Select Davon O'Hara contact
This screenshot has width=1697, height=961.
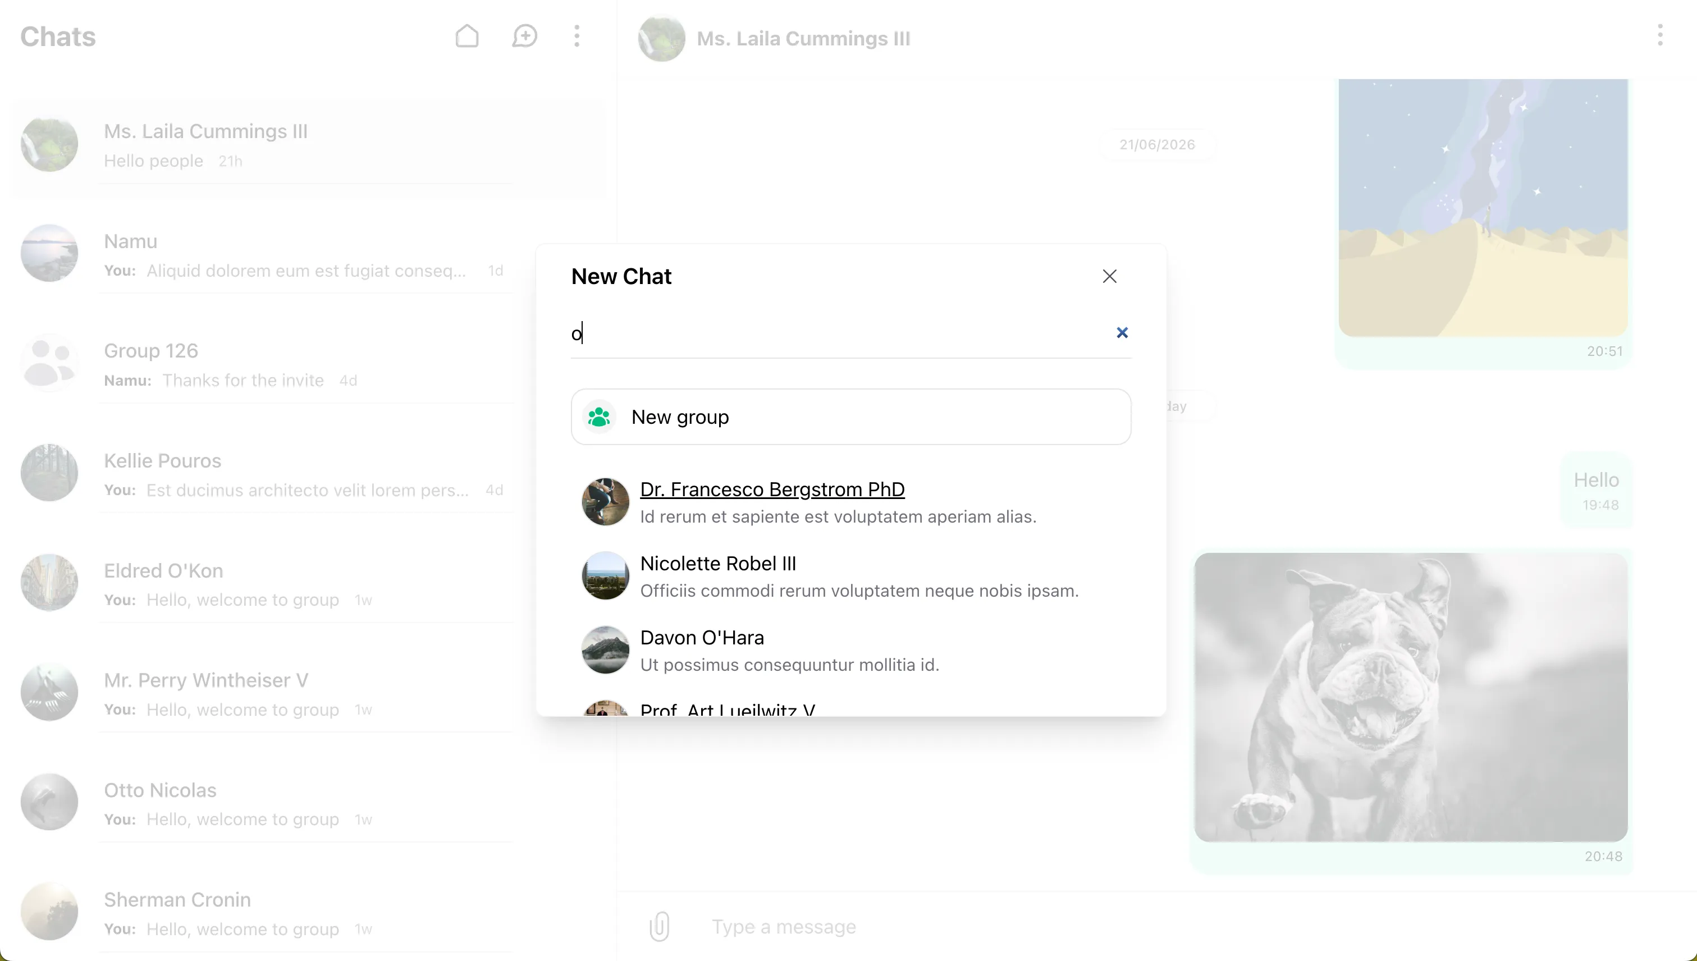pyautogui.click(x=851, y=650)
